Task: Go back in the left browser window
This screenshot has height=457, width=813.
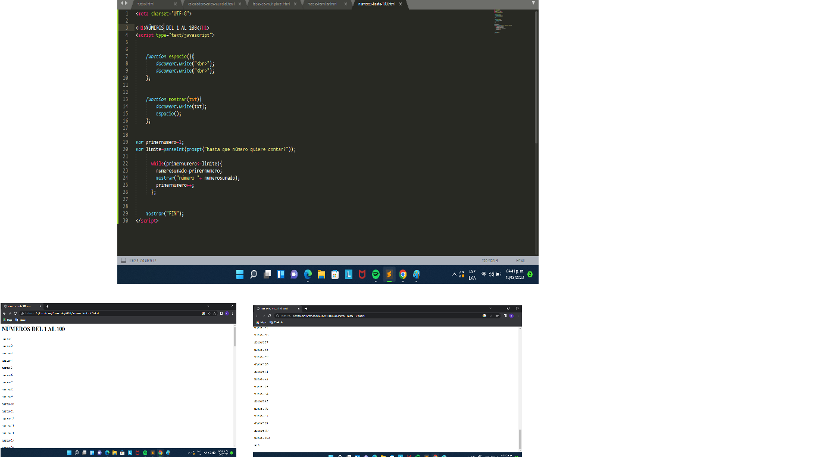Action: pos(4,312)
